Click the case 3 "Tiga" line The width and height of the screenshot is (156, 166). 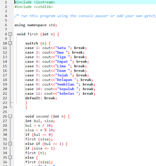point(56,57)
